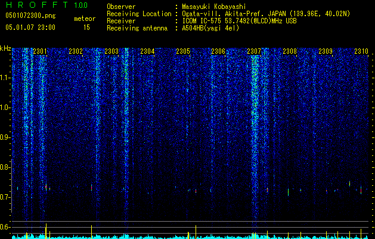Screen dimensions: 375x239
Task: Click the 2307 time marker
Action: click(254, 51)
